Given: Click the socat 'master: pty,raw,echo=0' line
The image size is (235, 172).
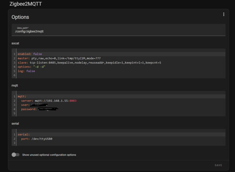Looking at the screenshot, I should tap(59, 58).
